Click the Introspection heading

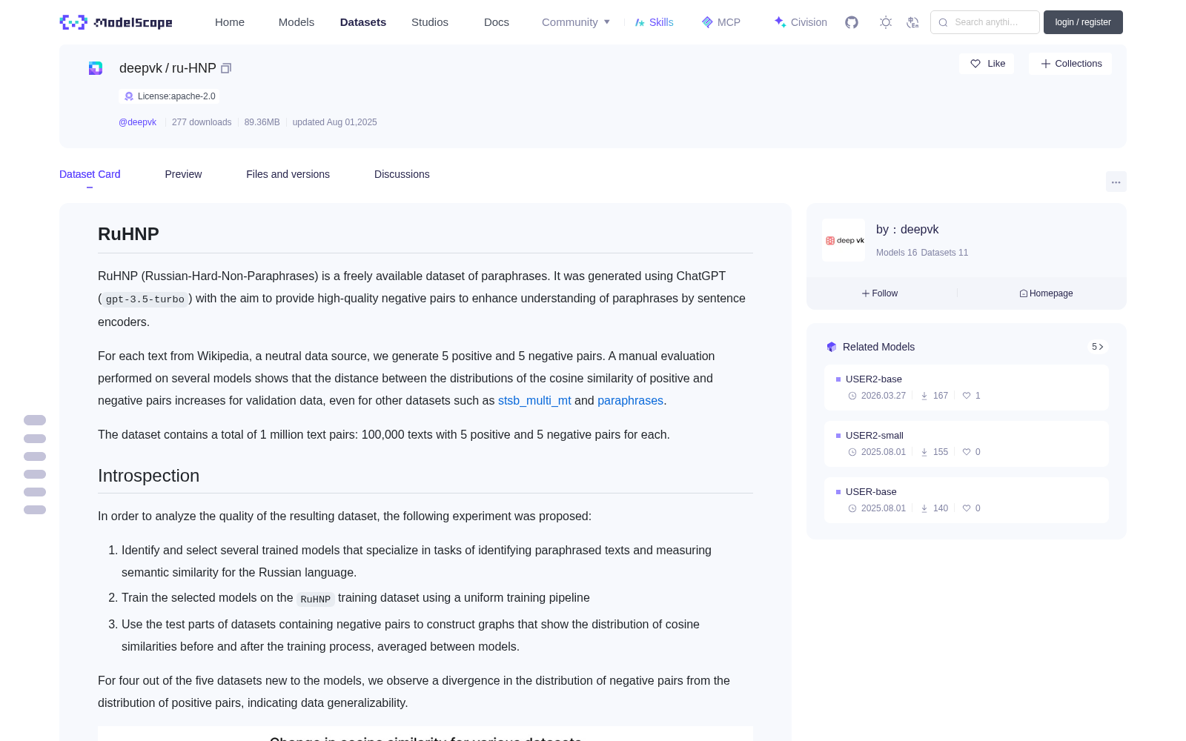148,476
